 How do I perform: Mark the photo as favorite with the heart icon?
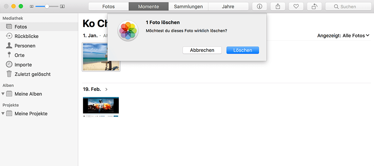click(x=296, y=7)
